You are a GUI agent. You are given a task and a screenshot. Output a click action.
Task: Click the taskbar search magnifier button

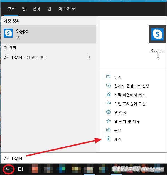pyautogui.click(x=8, y=169)
